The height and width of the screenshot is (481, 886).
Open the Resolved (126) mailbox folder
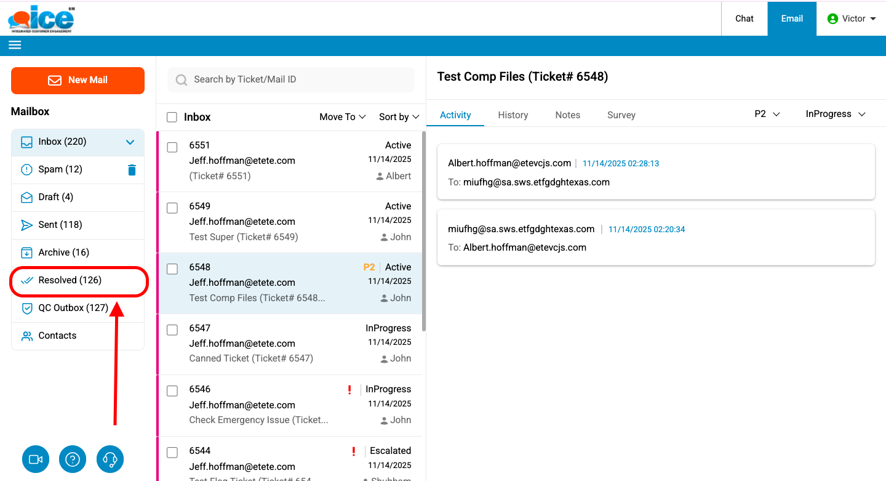click(x=70, y=280)
